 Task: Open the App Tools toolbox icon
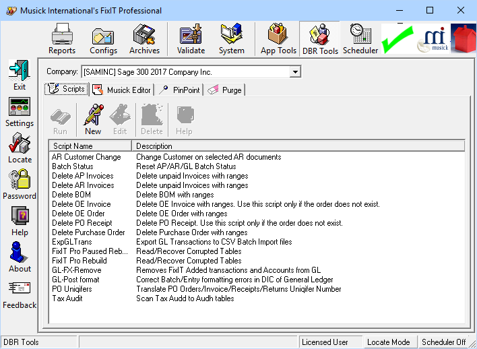(278, 38)
